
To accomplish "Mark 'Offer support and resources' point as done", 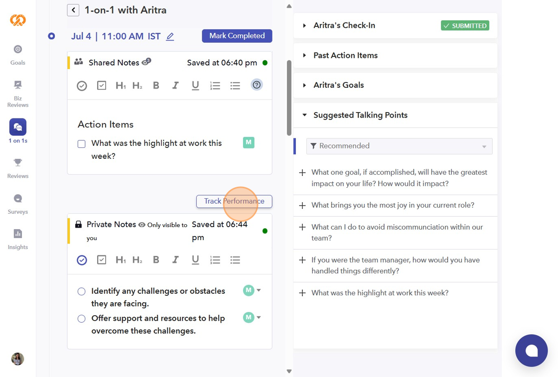I will [82, 319].
